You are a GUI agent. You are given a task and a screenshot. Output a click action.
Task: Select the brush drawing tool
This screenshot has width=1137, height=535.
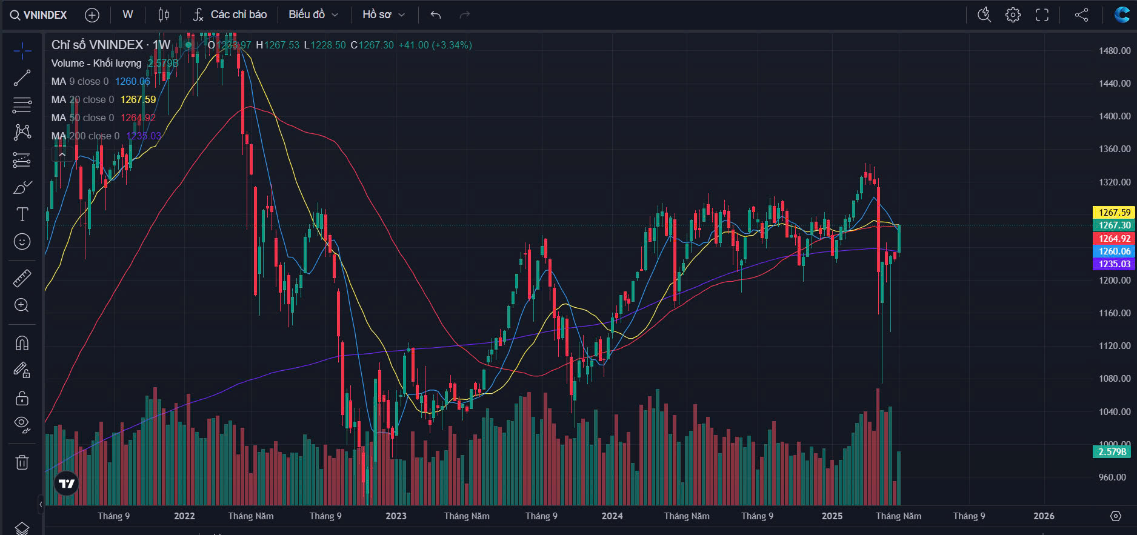click(x=22, y=187)
